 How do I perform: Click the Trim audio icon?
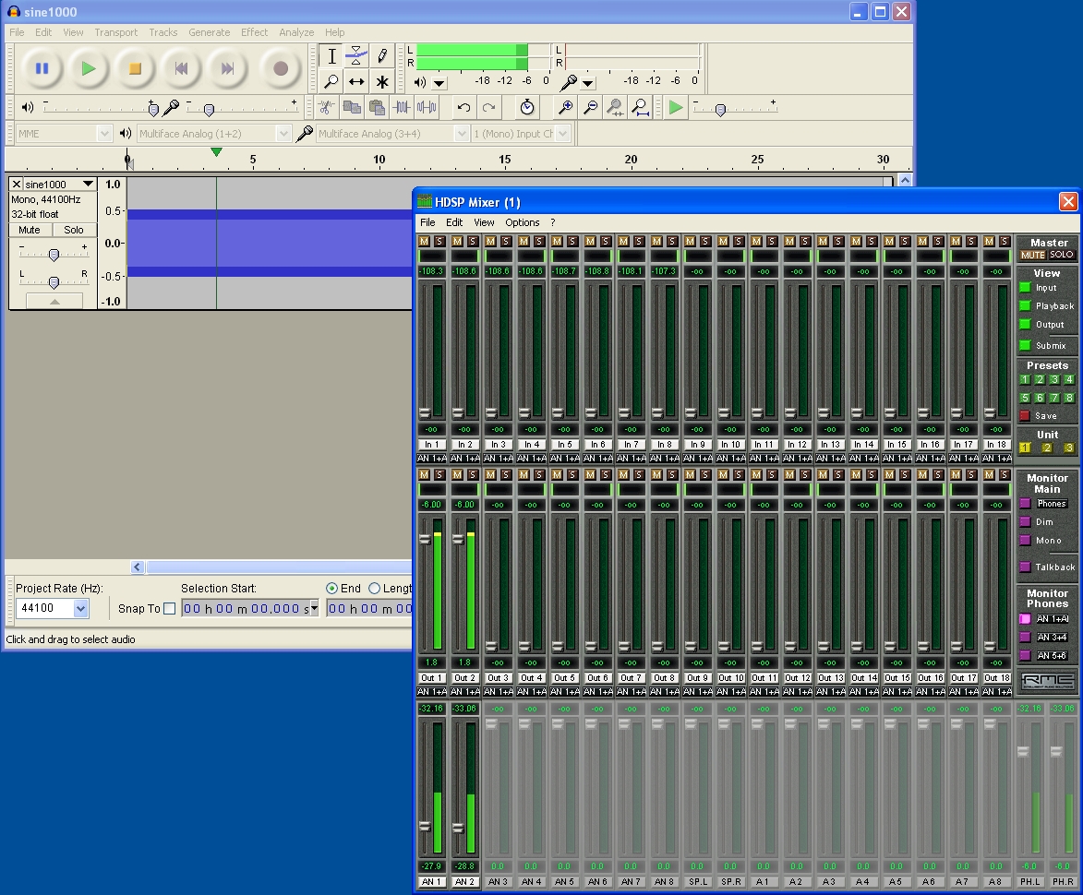(x=402, y=107)
